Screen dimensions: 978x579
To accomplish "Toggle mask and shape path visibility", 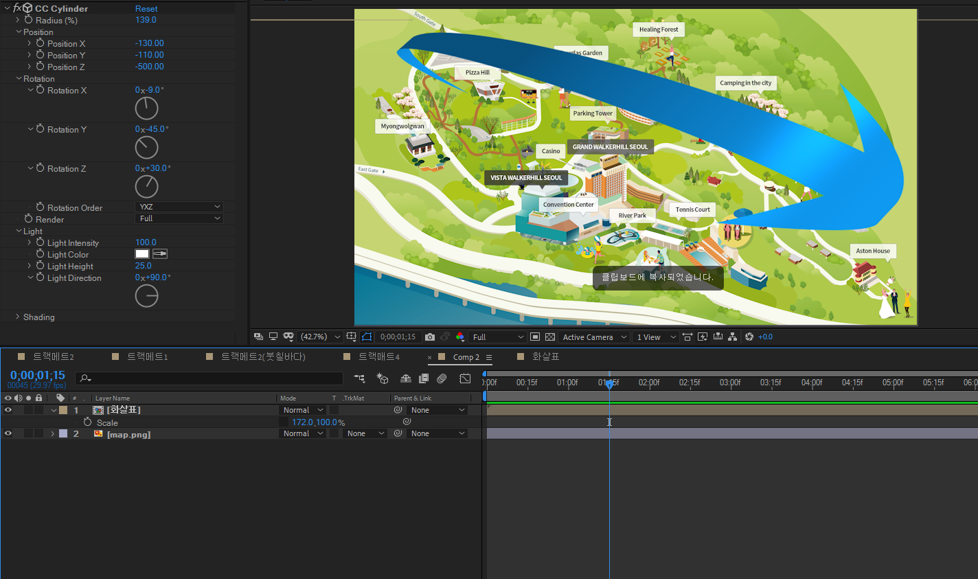I will (x=367, y=337).
